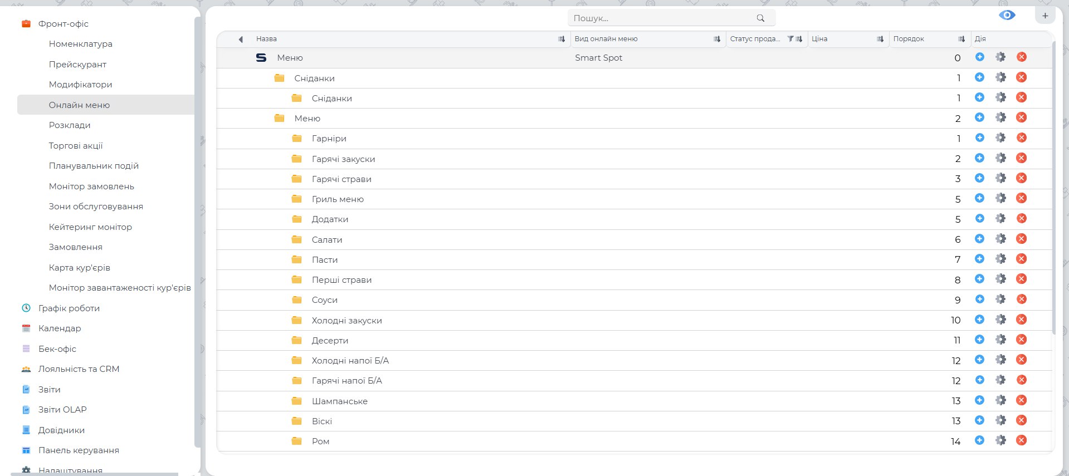Add item inside Пасти using plus icon
1069x476 pixels.
[979, 259]
